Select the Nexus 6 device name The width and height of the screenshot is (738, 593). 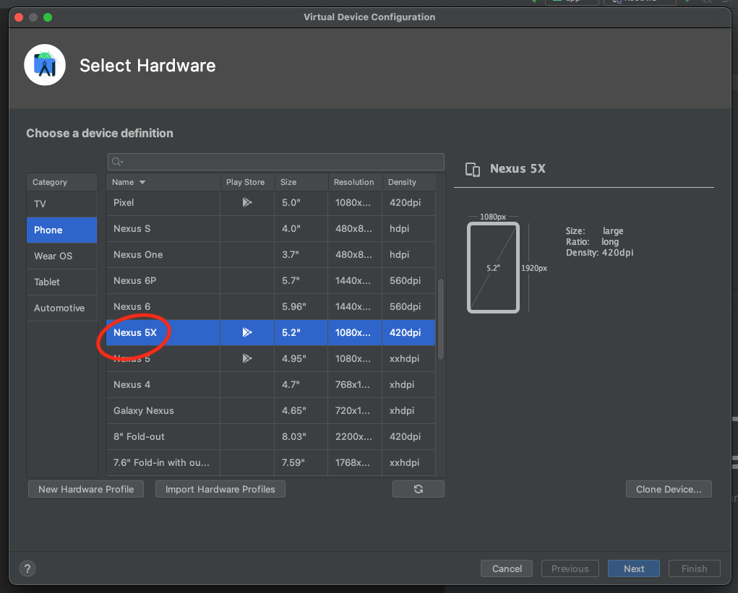(x=132, y=306)
